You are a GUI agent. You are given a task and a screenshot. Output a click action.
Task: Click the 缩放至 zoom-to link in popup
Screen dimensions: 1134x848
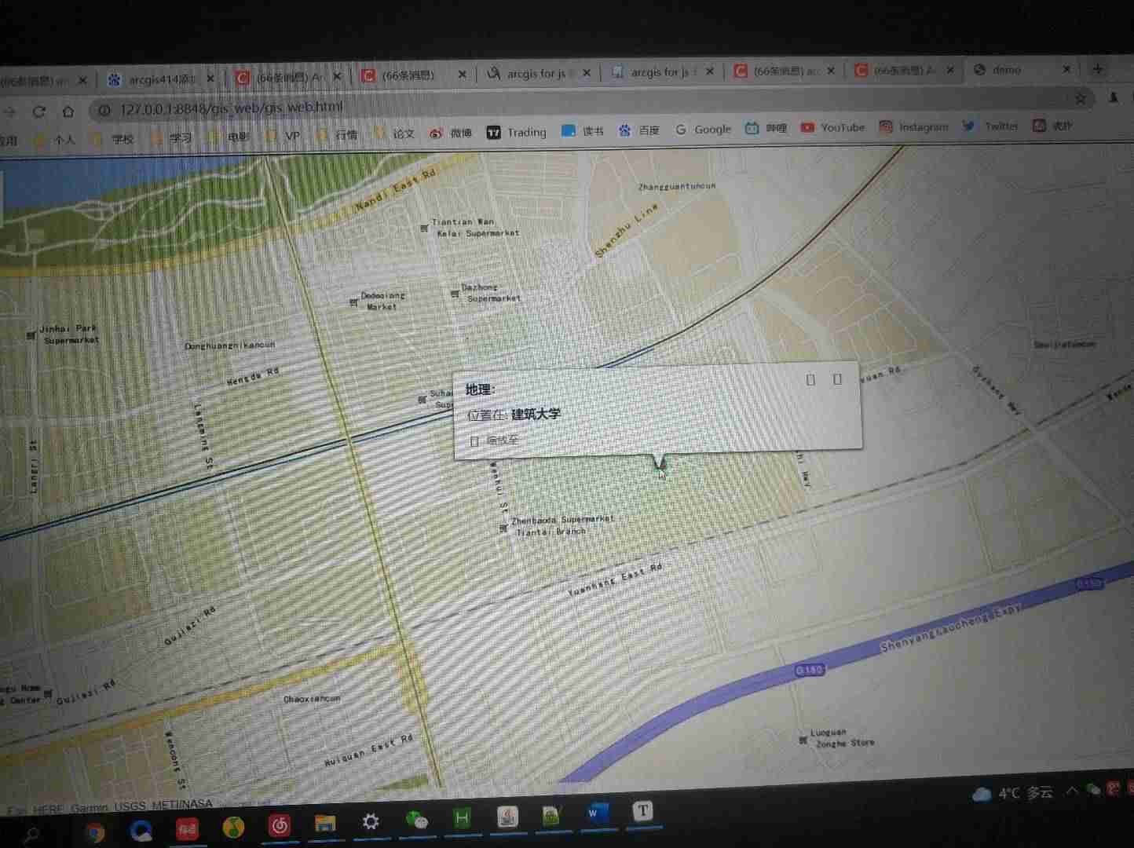pos(501,440)
